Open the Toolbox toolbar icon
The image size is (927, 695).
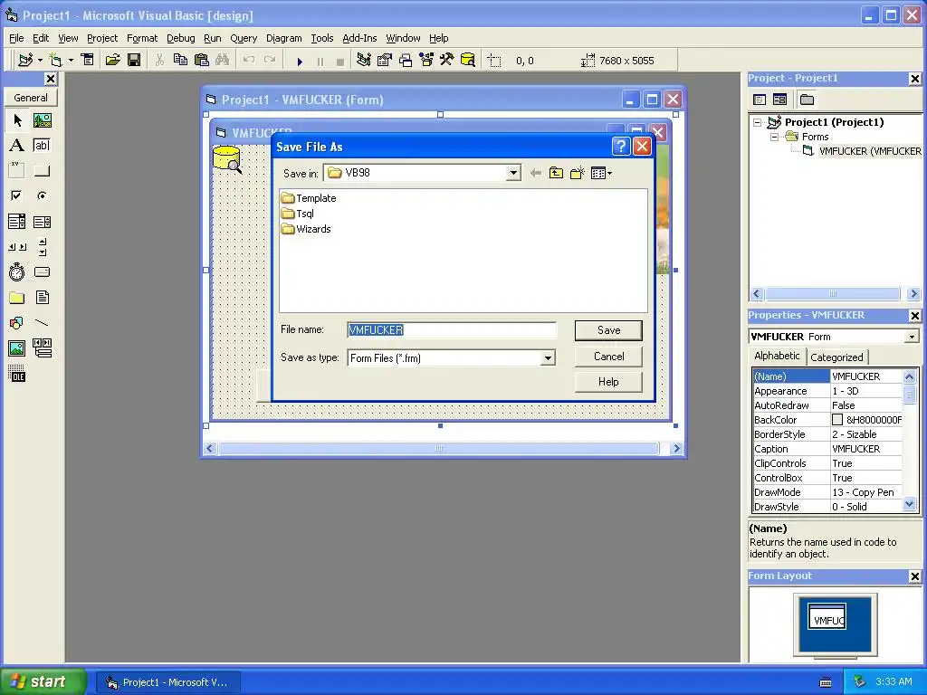(x=446, y=61)
